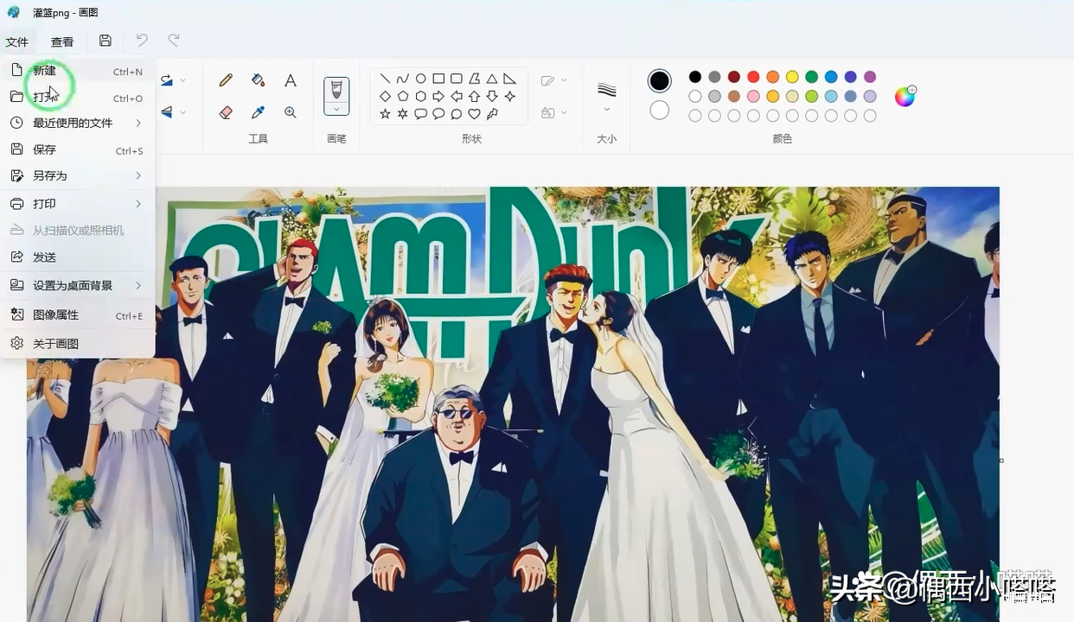The image size is (1074, 622).
Task: Choose the Pentagon shape
Action: [403, 96]
